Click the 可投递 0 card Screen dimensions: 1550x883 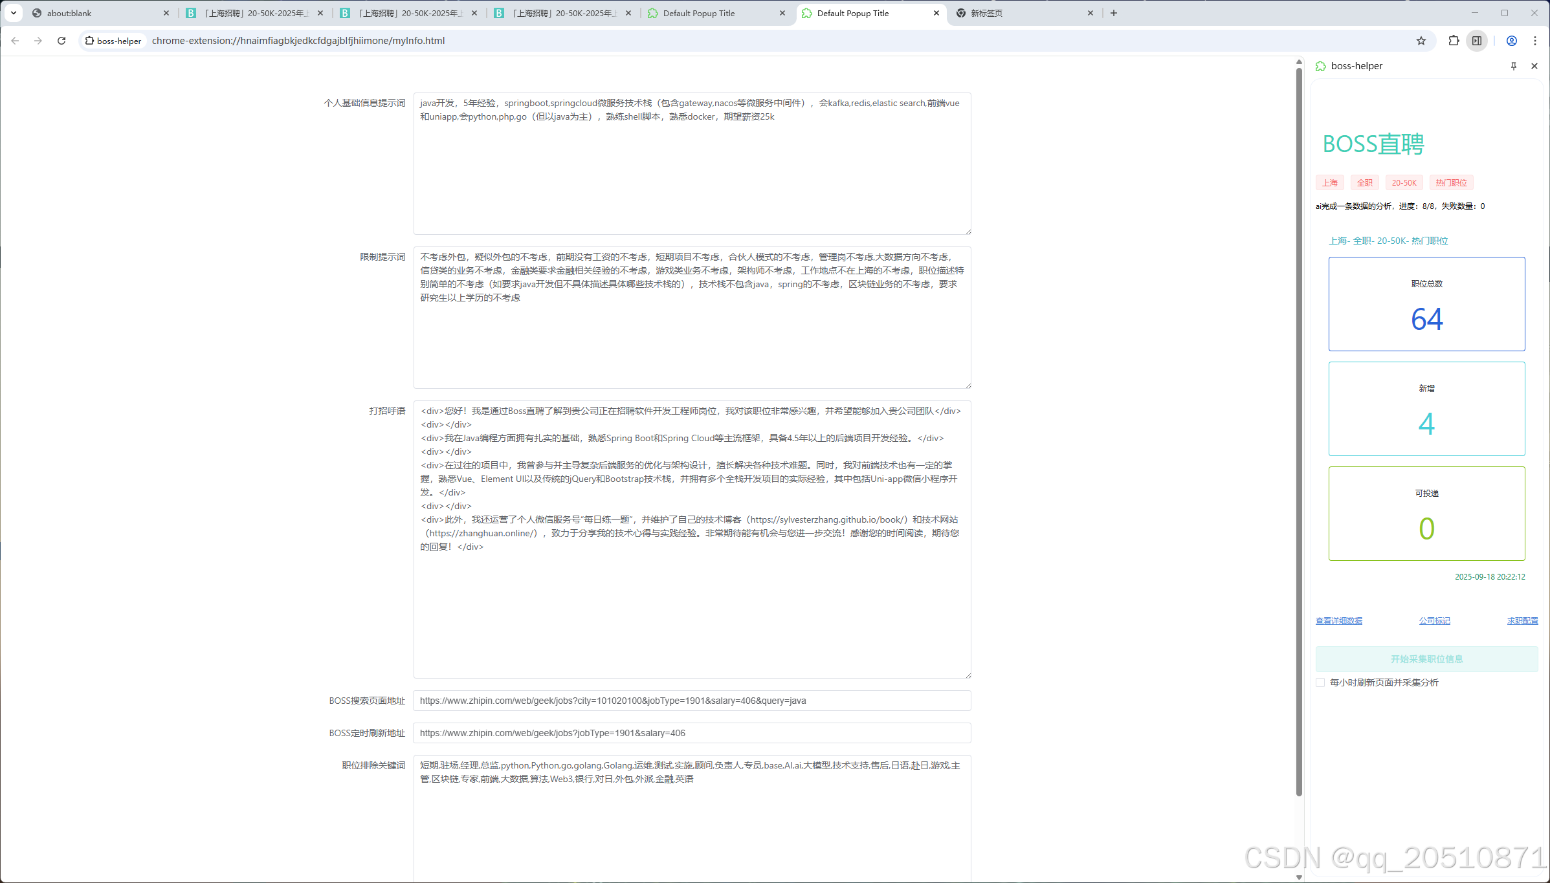(x=1426, y=514)
